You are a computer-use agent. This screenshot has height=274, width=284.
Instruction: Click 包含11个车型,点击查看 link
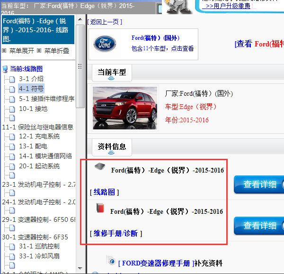click(162, 48)
